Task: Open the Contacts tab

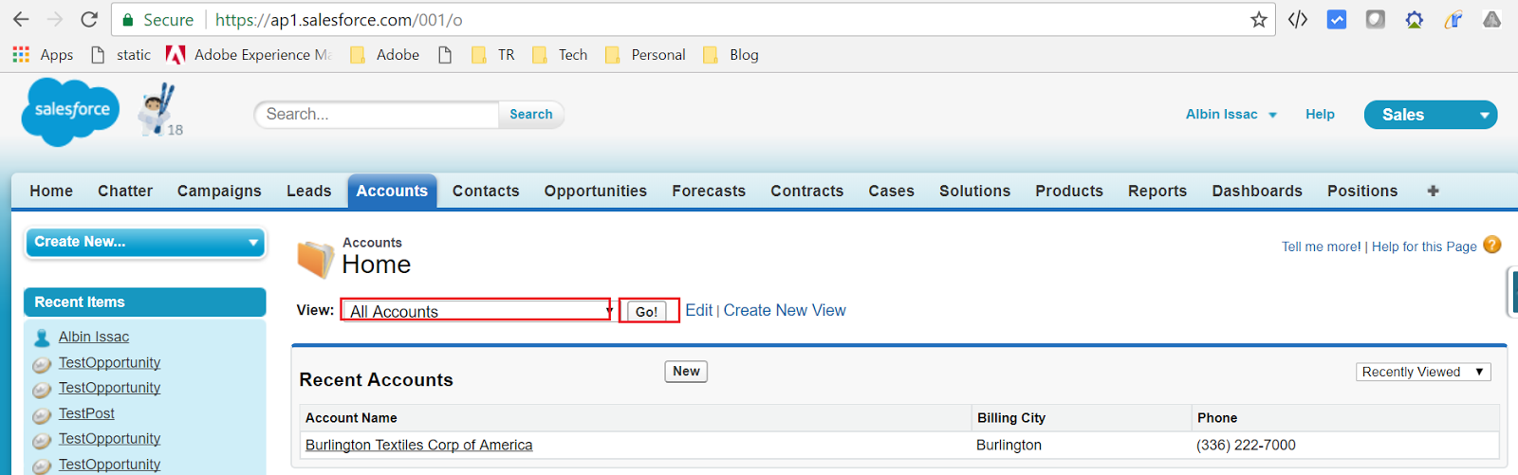Action: (486, 191)
